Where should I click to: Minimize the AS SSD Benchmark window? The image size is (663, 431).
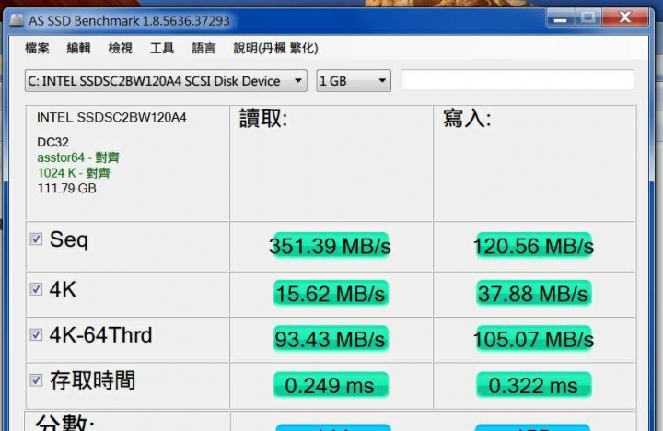tap(560, 18)
